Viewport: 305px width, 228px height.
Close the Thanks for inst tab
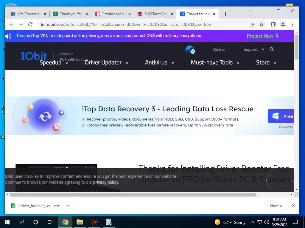click(x=214, y=14)
